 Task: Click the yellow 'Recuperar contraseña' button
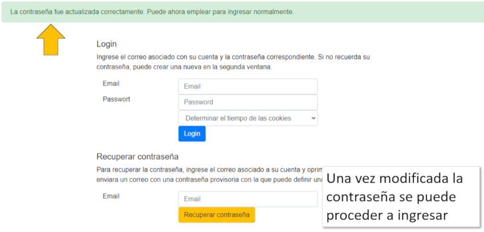217,214
